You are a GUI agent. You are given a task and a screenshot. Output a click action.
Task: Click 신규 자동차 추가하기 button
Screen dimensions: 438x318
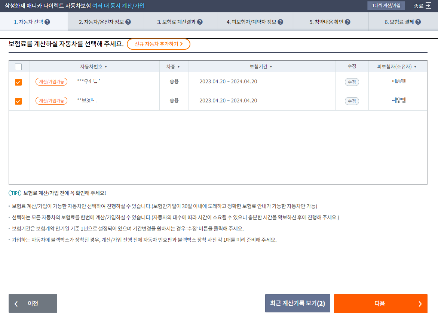click(x=158, y=44)
